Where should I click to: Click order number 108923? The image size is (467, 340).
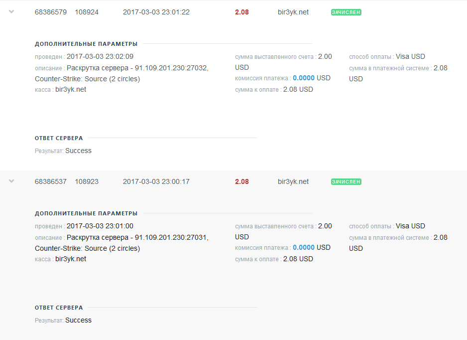click(x=87, y=182)
